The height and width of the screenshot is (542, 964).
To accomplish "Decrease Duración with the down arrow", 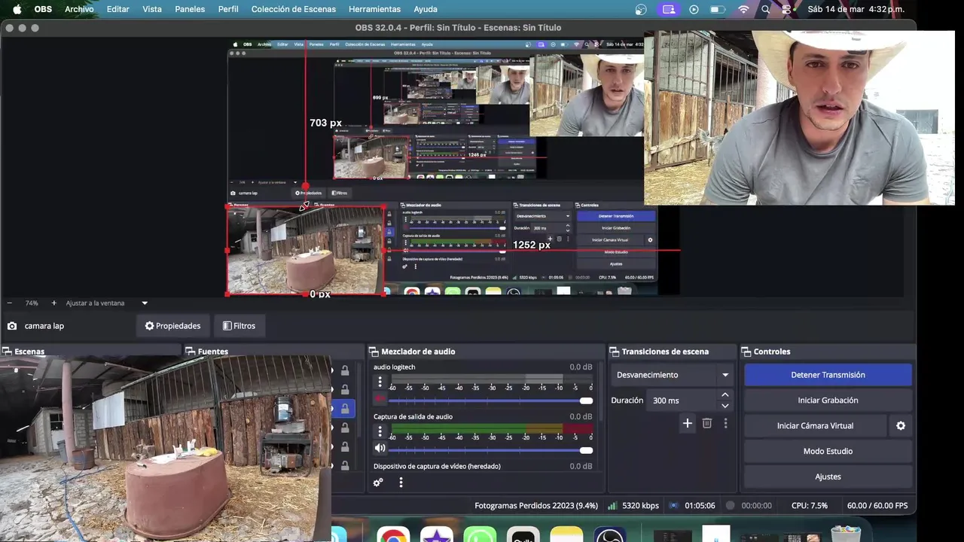I will pos(725,406).
